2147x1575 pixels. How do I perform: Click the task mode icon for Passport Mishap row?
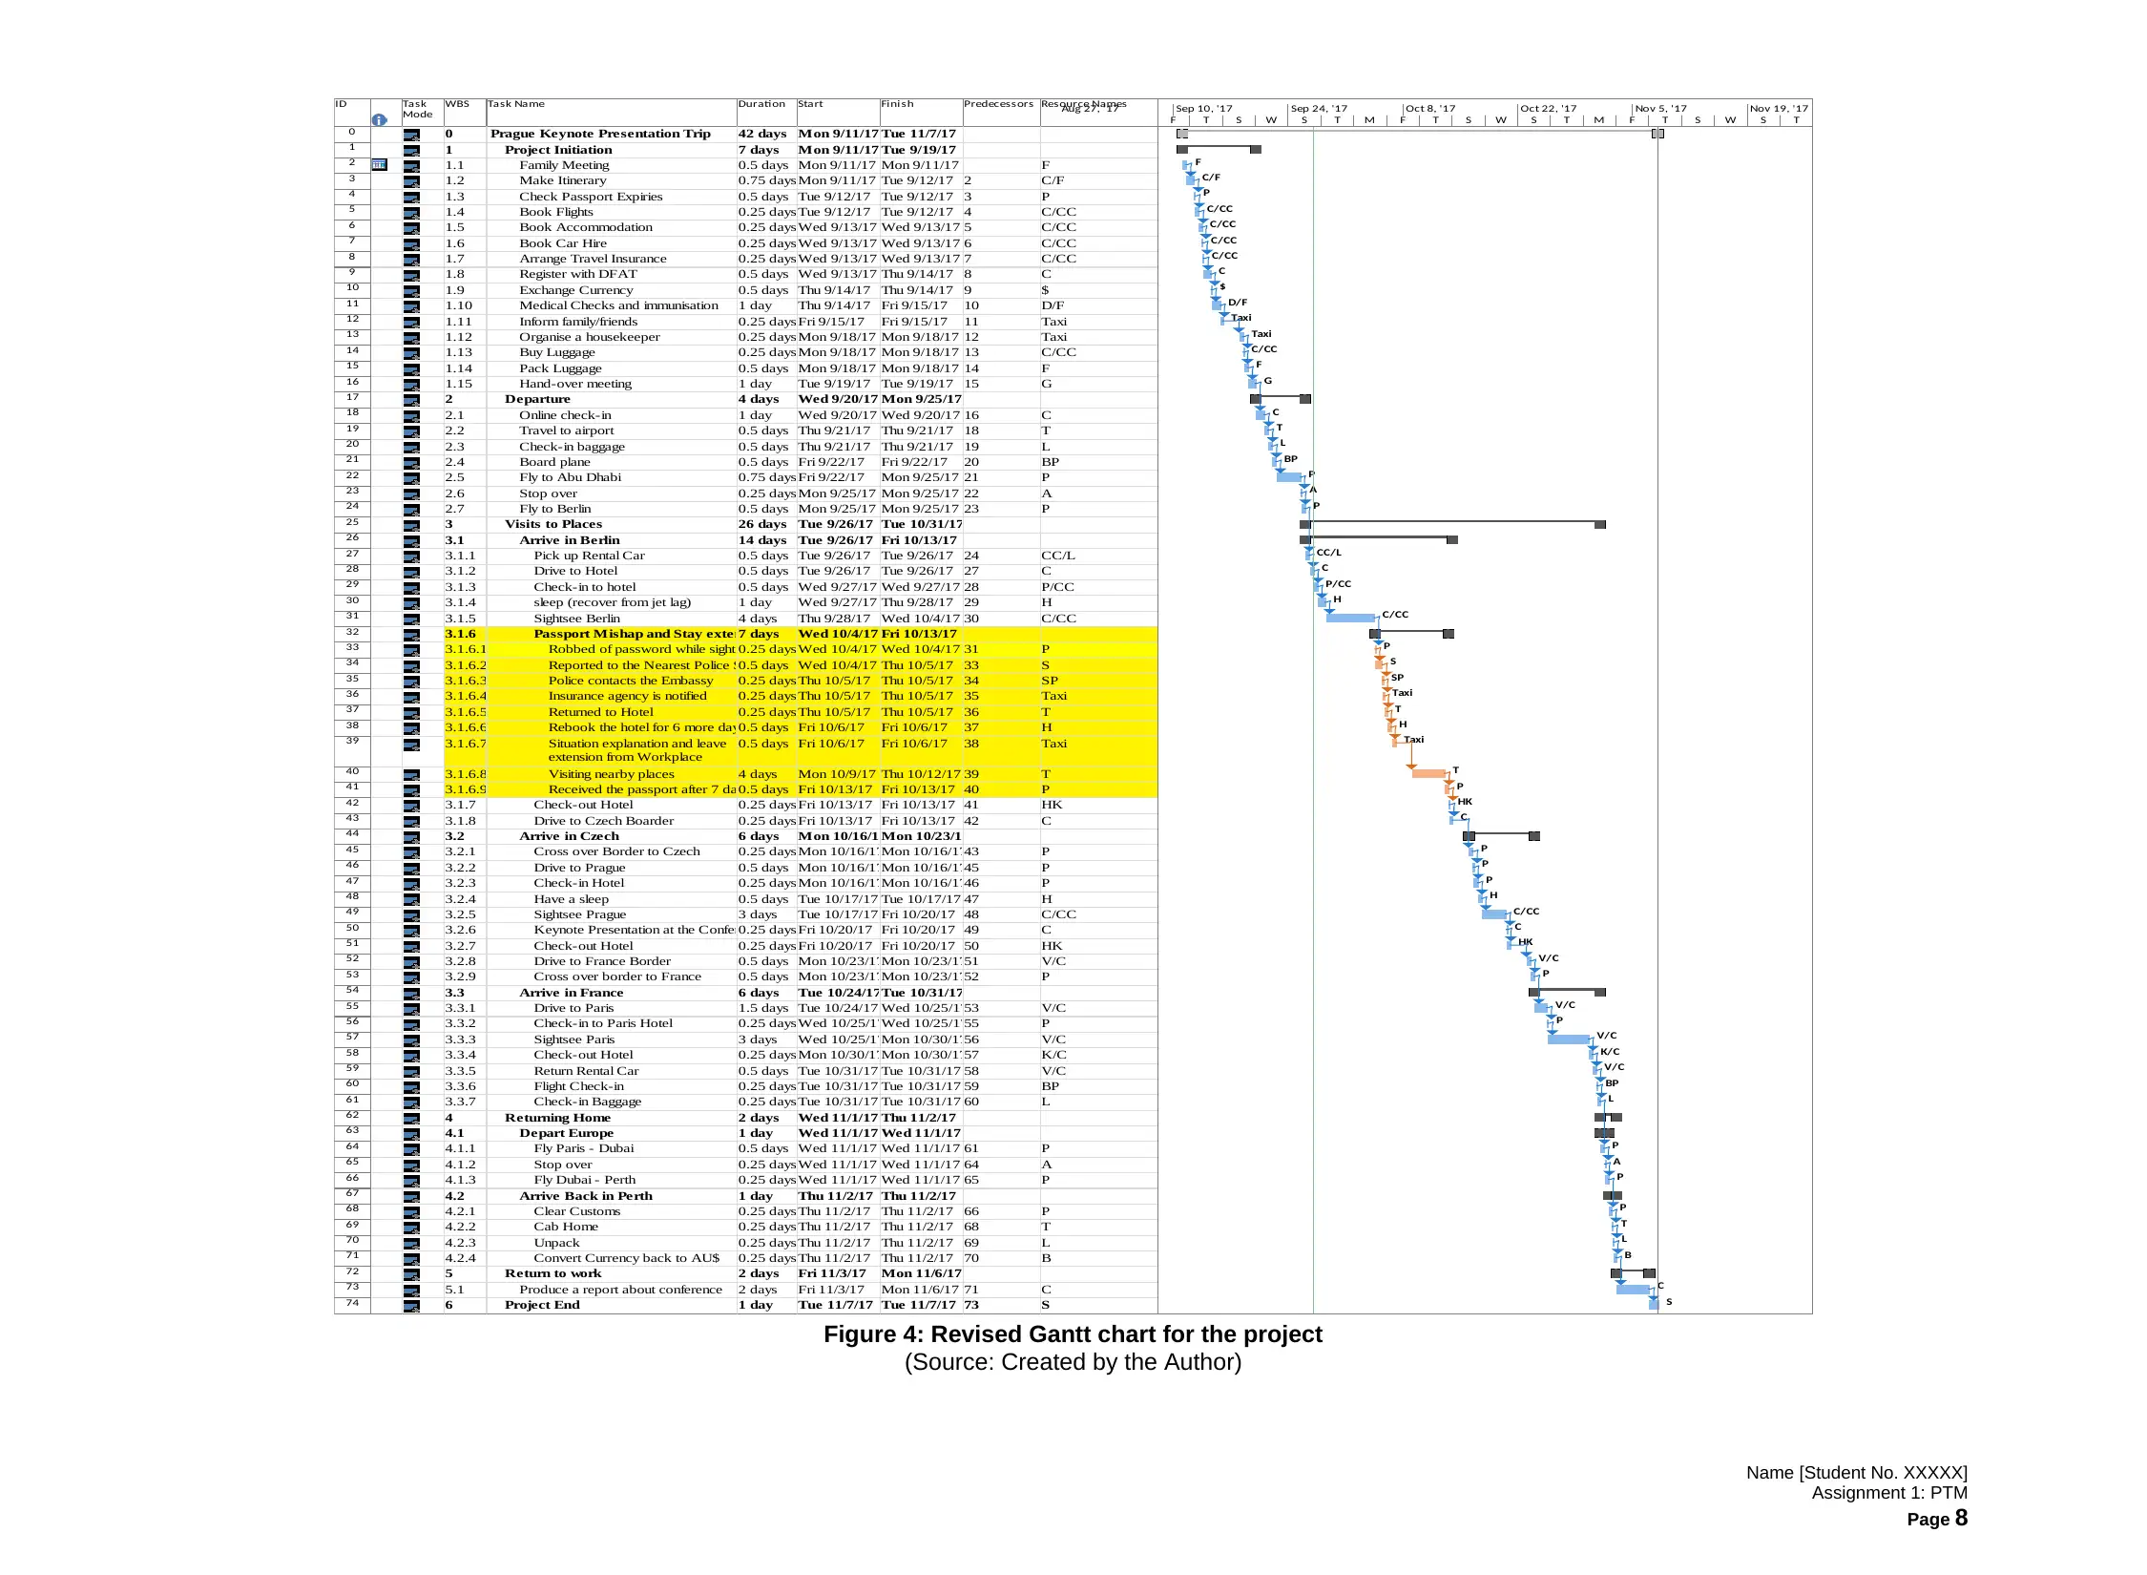tap(411, 635)
